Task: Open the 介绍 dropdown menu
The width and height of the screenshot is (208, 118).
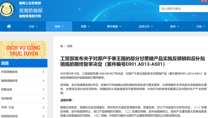Action: click(x=33, y=26)
